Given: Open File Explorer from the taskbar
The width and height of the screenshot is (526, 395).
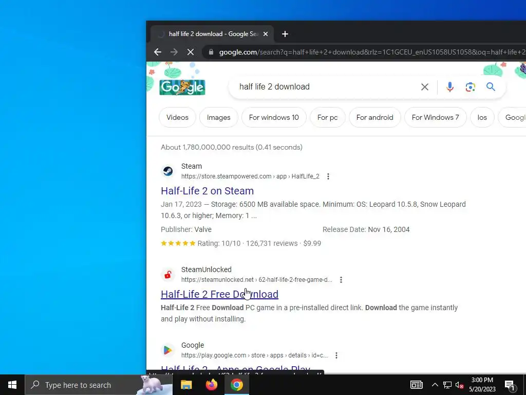Looking at the screenshot, I should click(186, 385).
